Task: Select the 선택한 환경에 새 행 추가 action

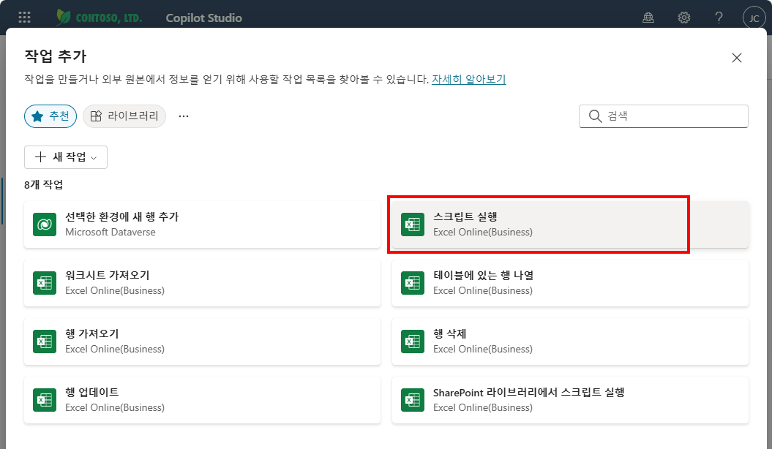Action: coord(203,224)
